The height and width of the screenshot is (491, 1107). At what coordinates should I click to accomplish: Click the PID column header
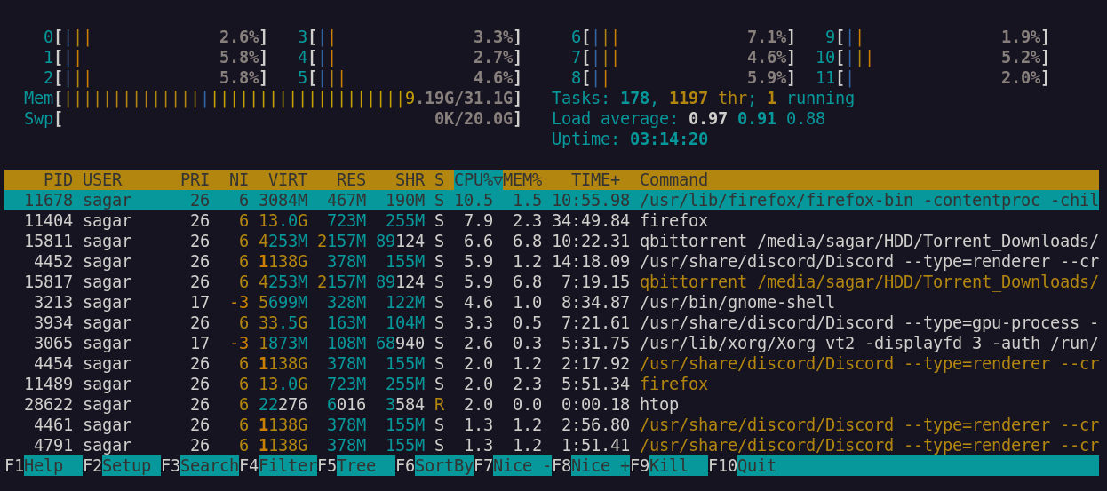(x=58, y=180)
